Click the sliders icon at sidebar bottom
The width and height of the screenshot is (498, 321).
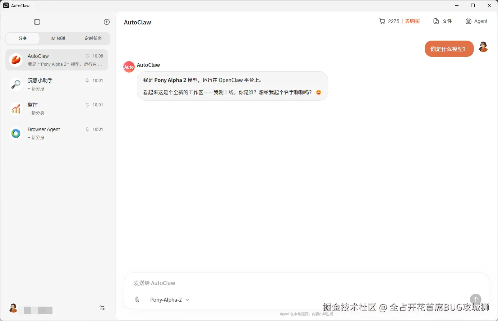click(x=102, y=307)
